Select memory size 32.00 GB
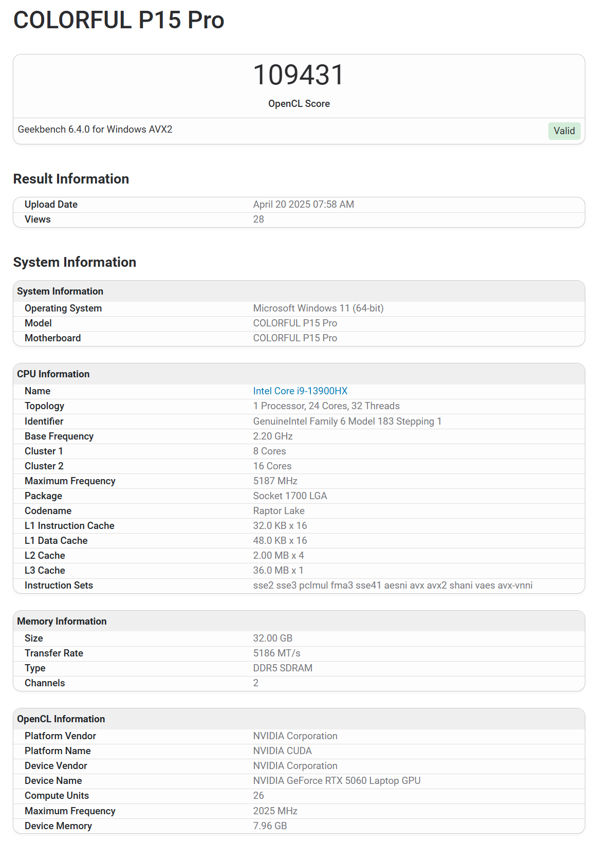The image size is (592, 841). coord(272,638)
